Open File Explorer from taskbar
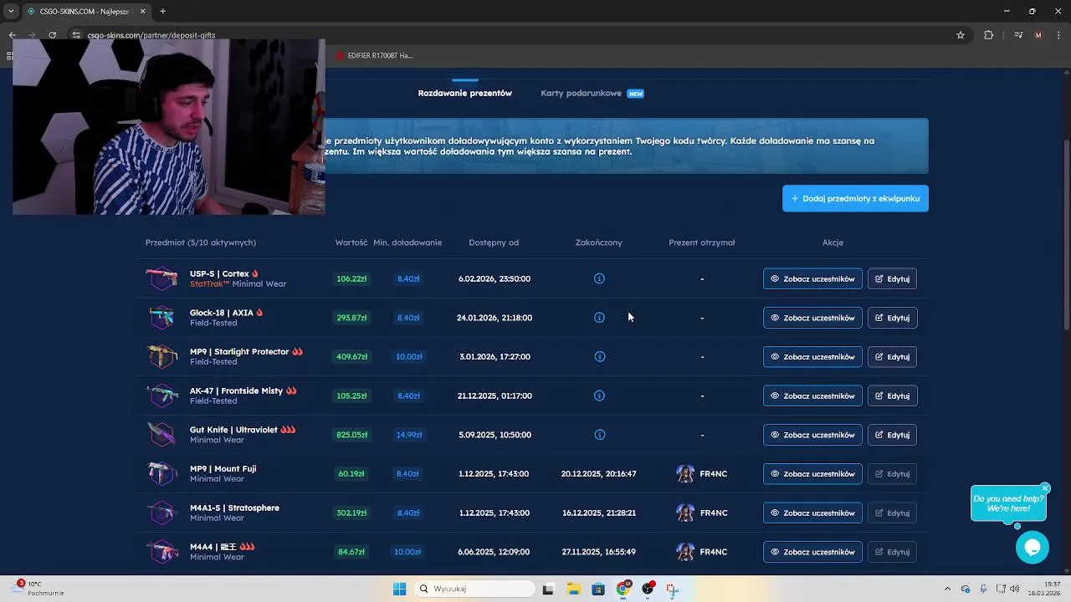 pos(573,589)
